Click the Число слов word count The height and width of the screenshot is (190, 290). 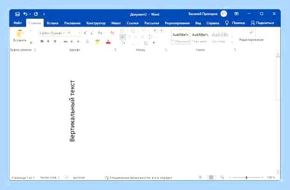click(x=50, y=177)
